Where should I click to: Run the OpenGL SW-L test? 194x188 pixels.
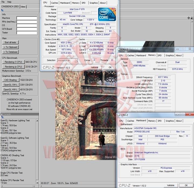11,85
